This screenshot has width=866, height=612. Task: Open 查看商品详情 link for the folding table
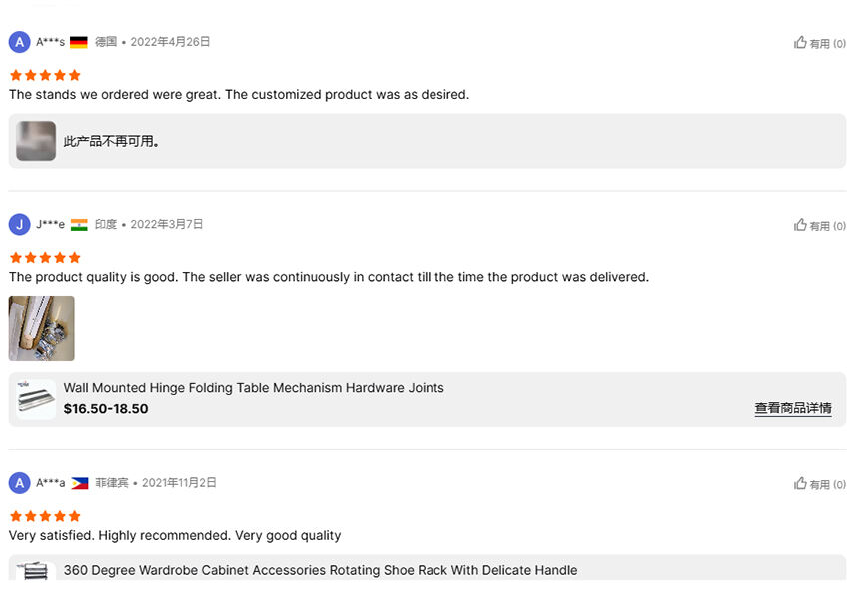tap(793, 408)
